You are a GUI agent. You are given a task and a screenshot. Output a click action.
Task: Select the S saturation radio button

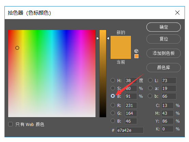point(113,88)
